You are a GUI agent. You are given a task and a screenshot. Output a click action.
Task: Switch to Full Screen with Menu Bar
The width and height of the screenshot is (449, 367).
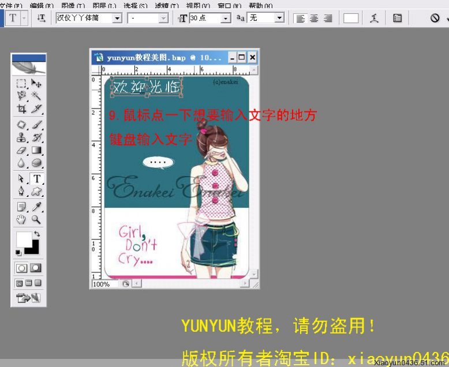[x=29, y=283]
